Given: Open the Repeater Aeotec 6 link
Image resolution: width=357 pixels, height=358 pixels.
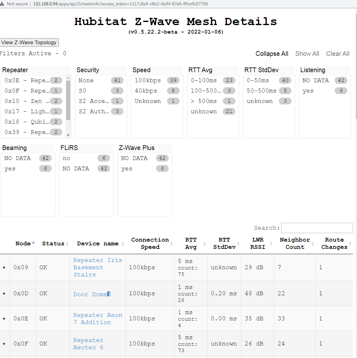Looking at the screenshot, I should (x=88, y=344).
